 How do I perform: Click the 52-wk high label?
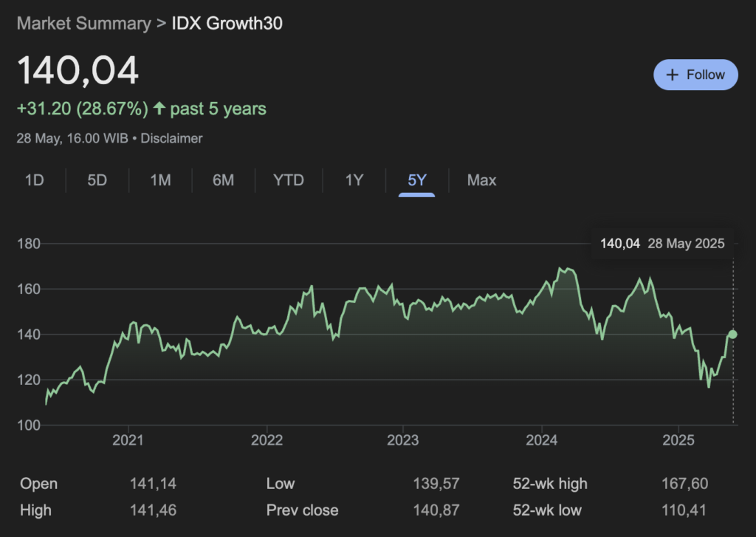point(550,483)
